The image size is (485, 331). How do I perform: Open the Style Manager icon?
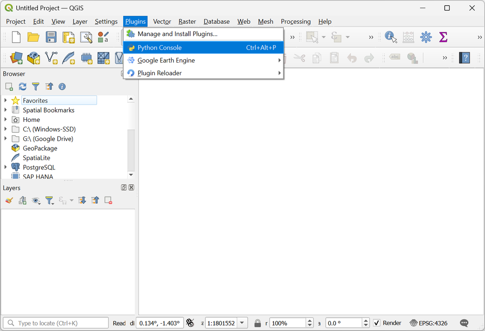(103, 37)
